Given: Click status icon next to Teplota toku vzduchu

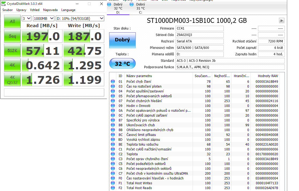Looking at the screenshot, I should 113,145.
